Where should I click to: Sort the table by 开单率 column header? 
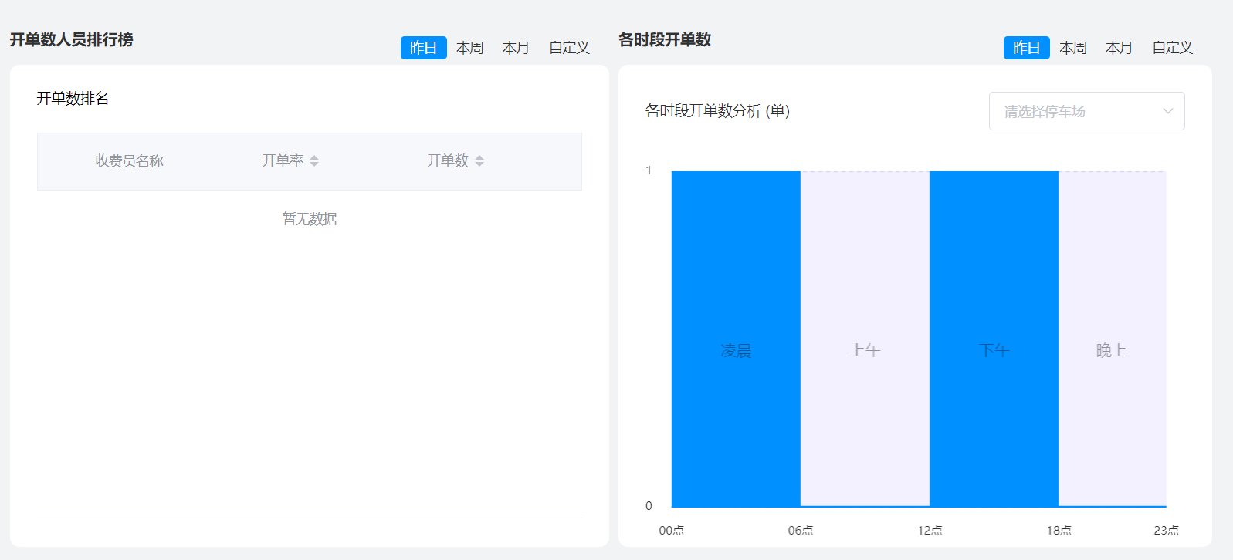(x=283, y=160)
